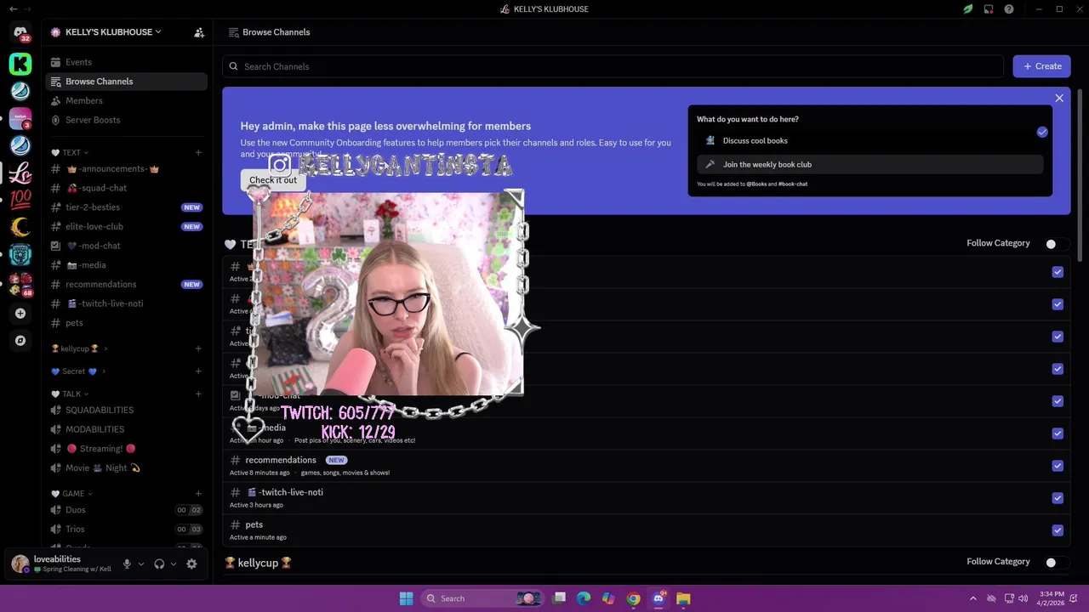The height and width of the screenshot is (612, 1089).
Task: Uncheck the media channel row checkbox
Action: coord(1058,433)
